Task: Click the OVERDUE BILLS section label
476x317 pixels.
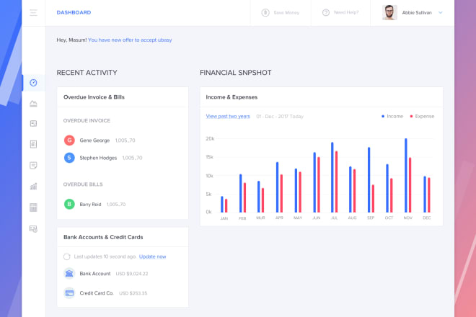Action: point(83,184)
